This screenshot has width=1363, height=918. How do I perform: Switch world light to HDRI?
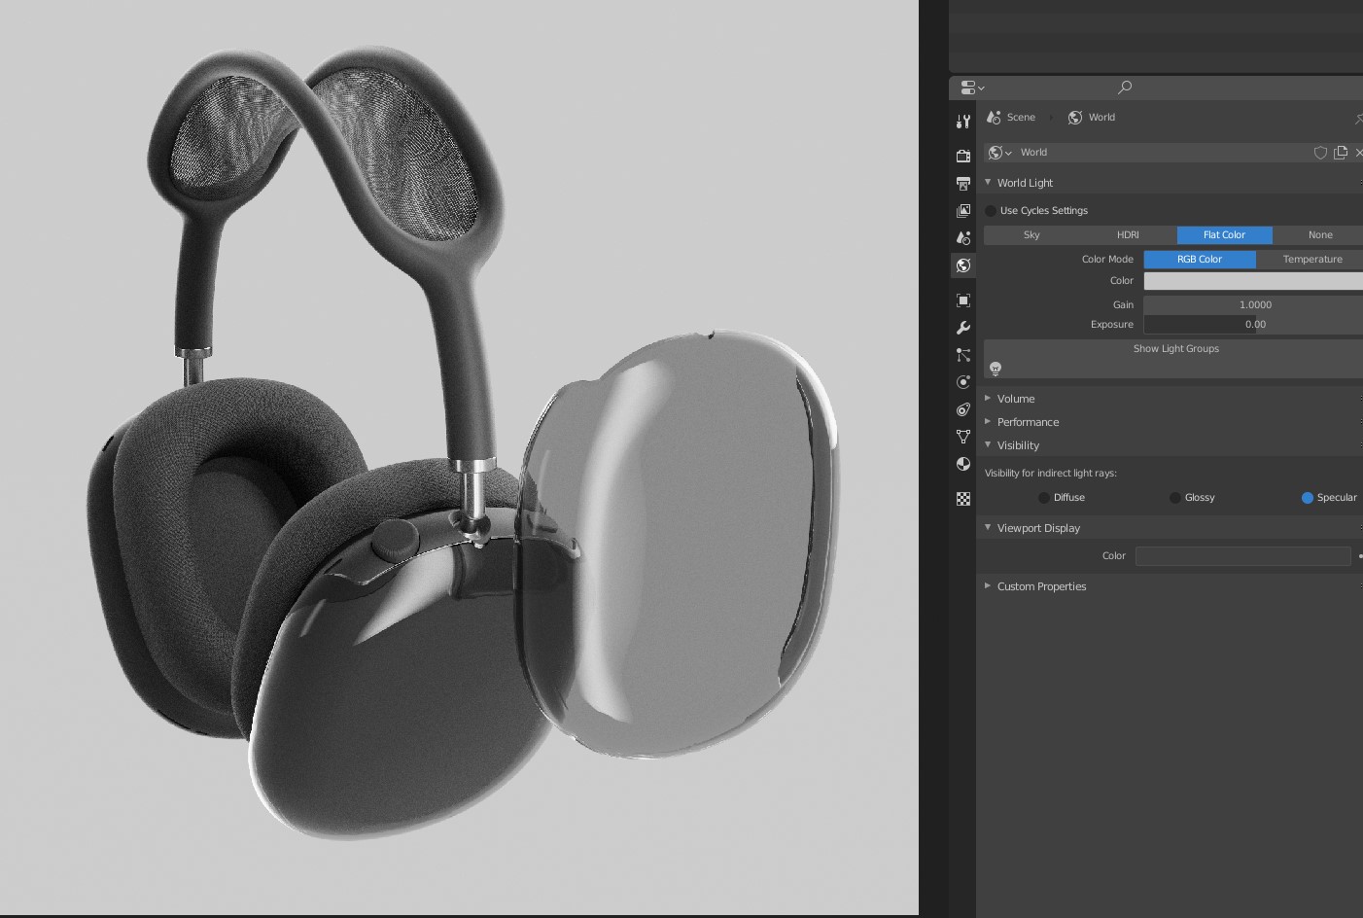(x=1128, y=235)
